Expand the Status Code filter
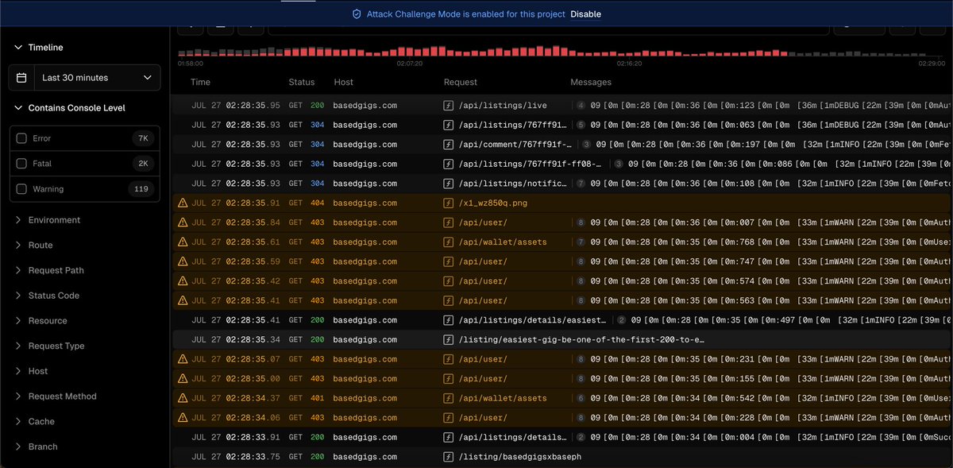This screenshot has width=953, height=468. (48, 296)
